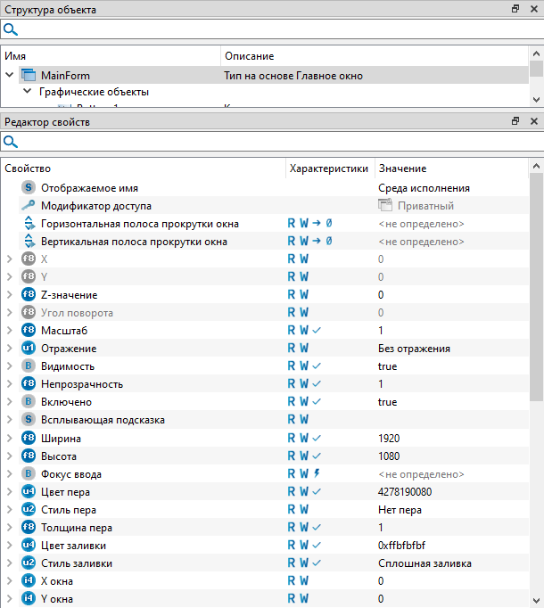Toggle the checkmark flag on Включено row
544x608 pixels.
pyautogui.click(x=317, y=402)
